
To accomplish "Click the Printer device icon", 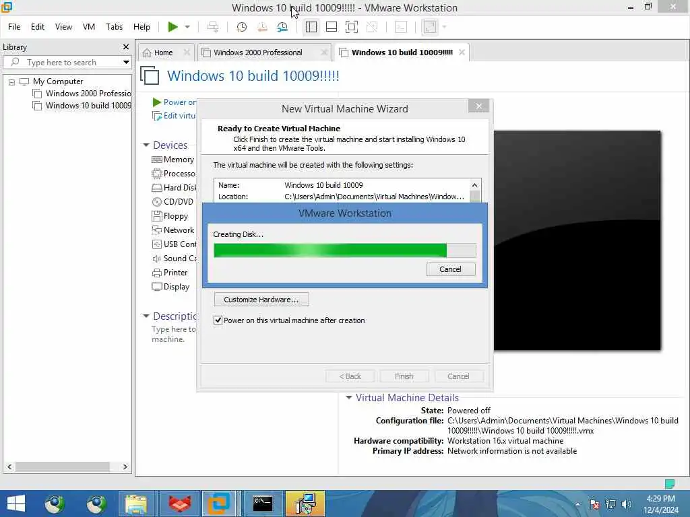I will (x=156, y=273).
